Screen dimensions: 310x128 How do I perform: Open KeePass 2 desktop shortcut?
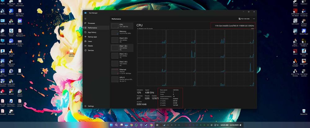(11, 72)
